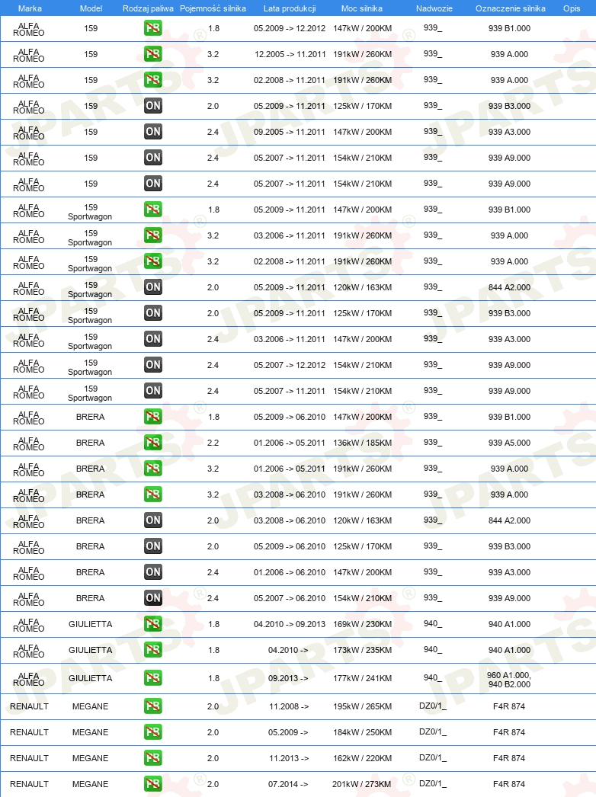Click engine code '939 A5.000'
This screenshot has width=596, height=797.
tap(509, 443)
